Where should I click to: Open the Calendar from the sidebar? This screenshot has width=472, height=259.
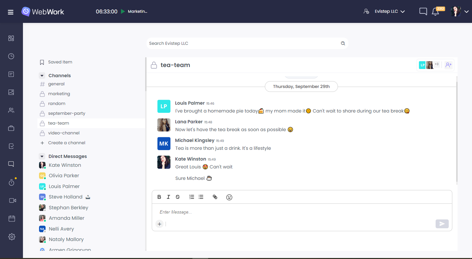pyautogui.click(x=12, y=218)
